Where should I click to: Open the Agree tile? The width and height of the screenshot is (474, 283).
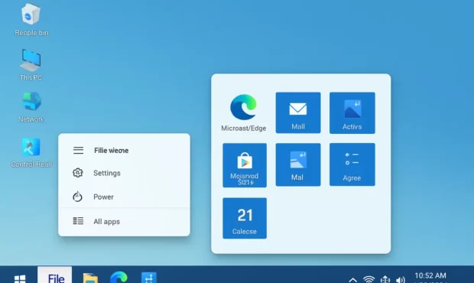coord(352,164)
